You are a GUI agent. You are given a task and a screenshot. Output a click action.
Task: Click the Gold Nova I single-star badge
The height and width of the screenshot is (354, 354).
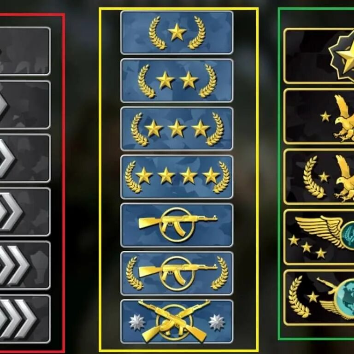click(x=177, y=33)
